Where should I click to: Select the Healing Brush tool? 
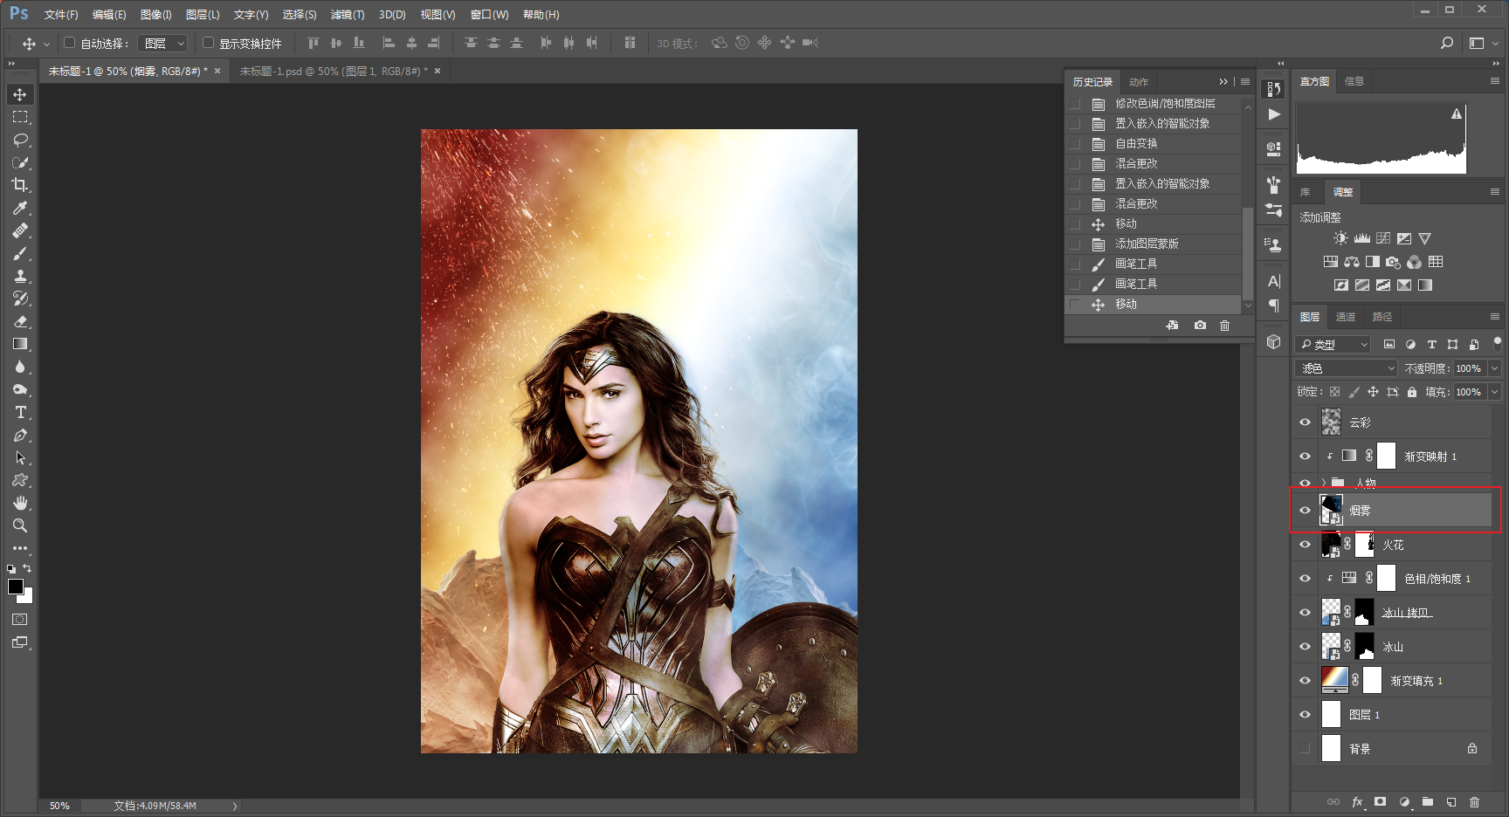[x=20, y=230]
